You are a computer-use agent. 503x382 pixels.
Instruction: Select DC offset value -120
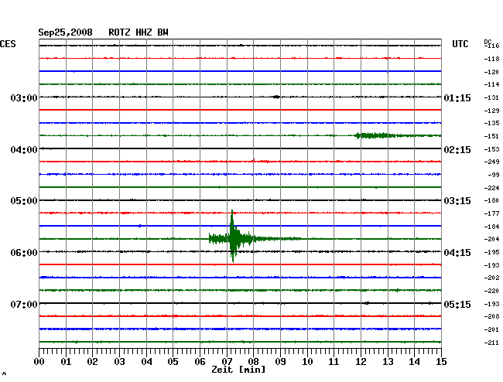click(491, 72)
